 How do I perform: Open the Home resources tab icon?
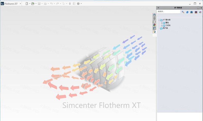click(154, 15)
